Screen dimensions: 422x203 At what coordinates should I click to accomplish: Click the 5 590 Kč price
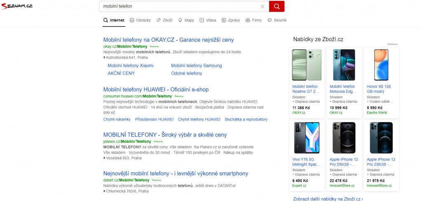click(x=375, y=108)
